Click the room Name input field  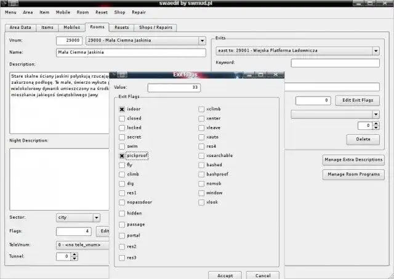(x=131, y=52)
